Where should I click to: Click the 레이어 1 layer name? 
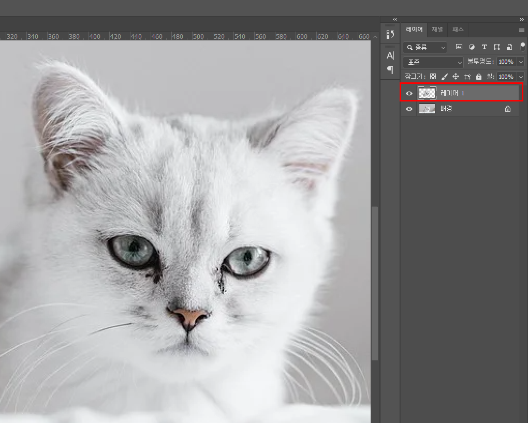452,93
